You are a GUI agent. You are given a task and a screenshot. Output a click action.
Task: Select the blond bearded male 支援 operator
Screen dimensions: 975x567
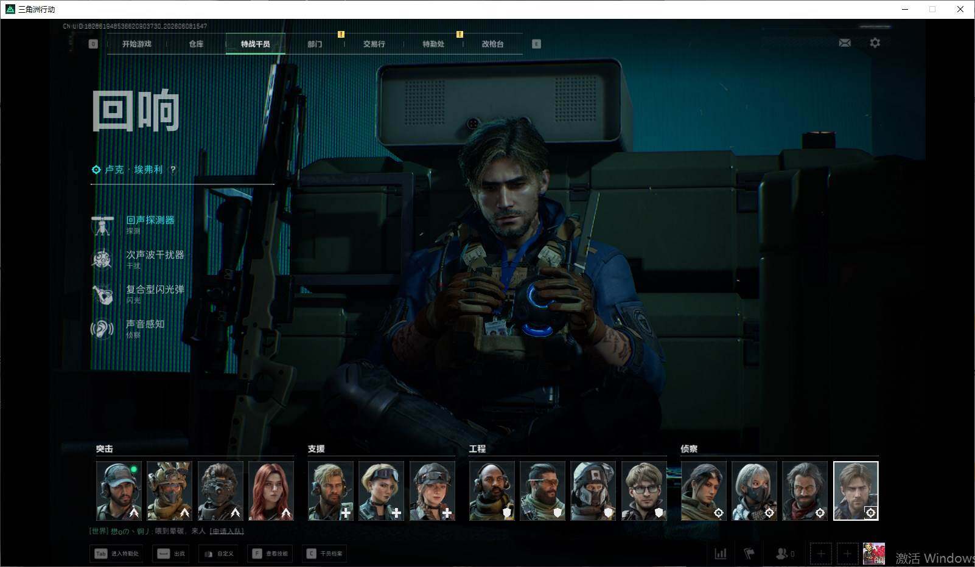pos(330,491)
